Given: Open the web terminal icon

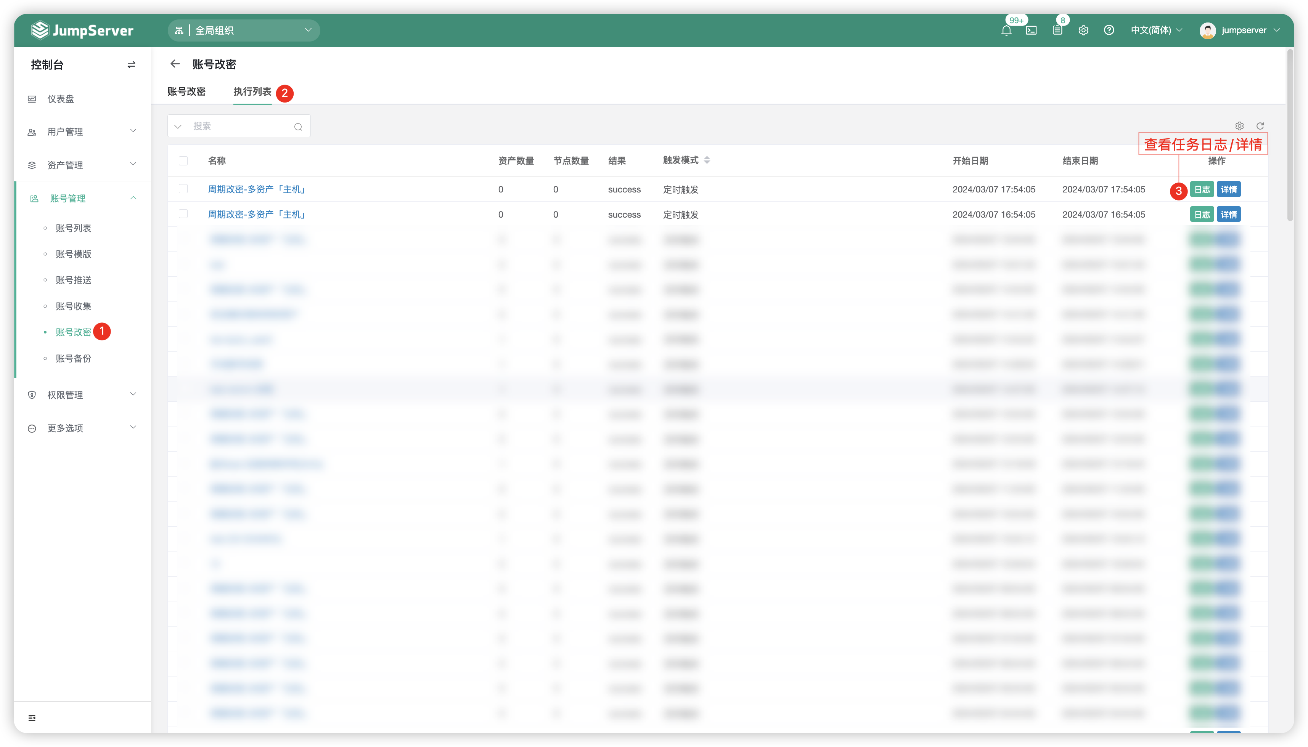Looking at the screenshot, I should (x=1031, y=30).
